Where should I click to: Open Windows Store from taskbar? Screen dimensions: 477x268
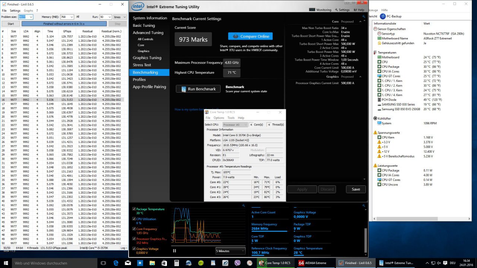pyautogui.click(x=164, y=263)
